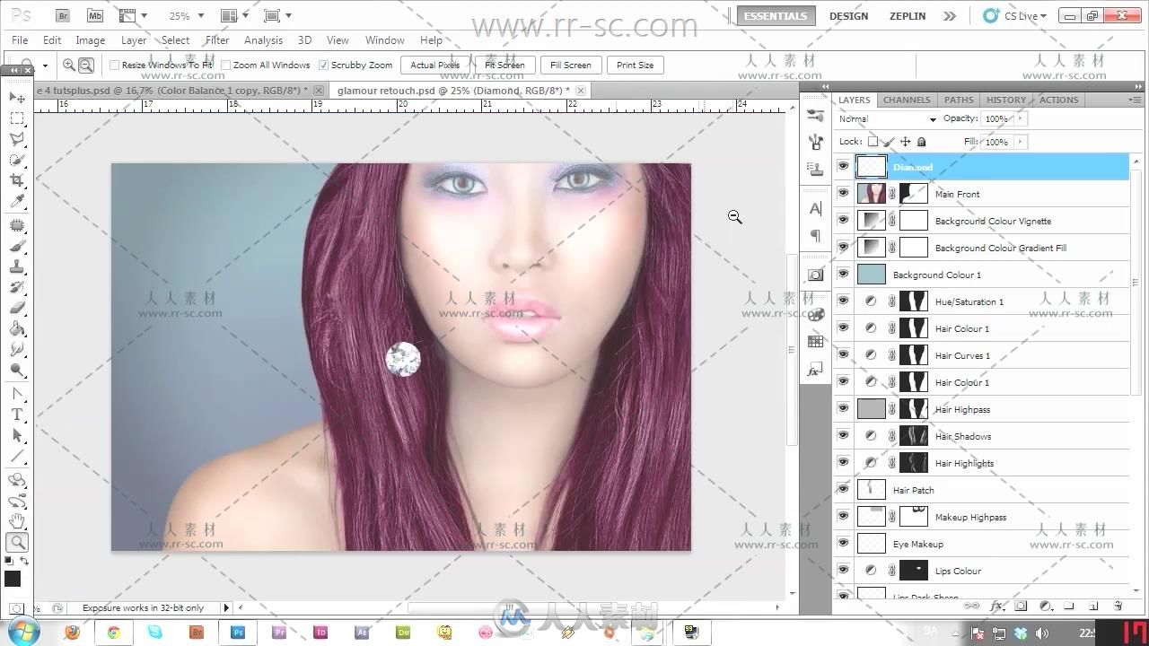
Task: Click the Fit Screen button
Action: point(504,65)
